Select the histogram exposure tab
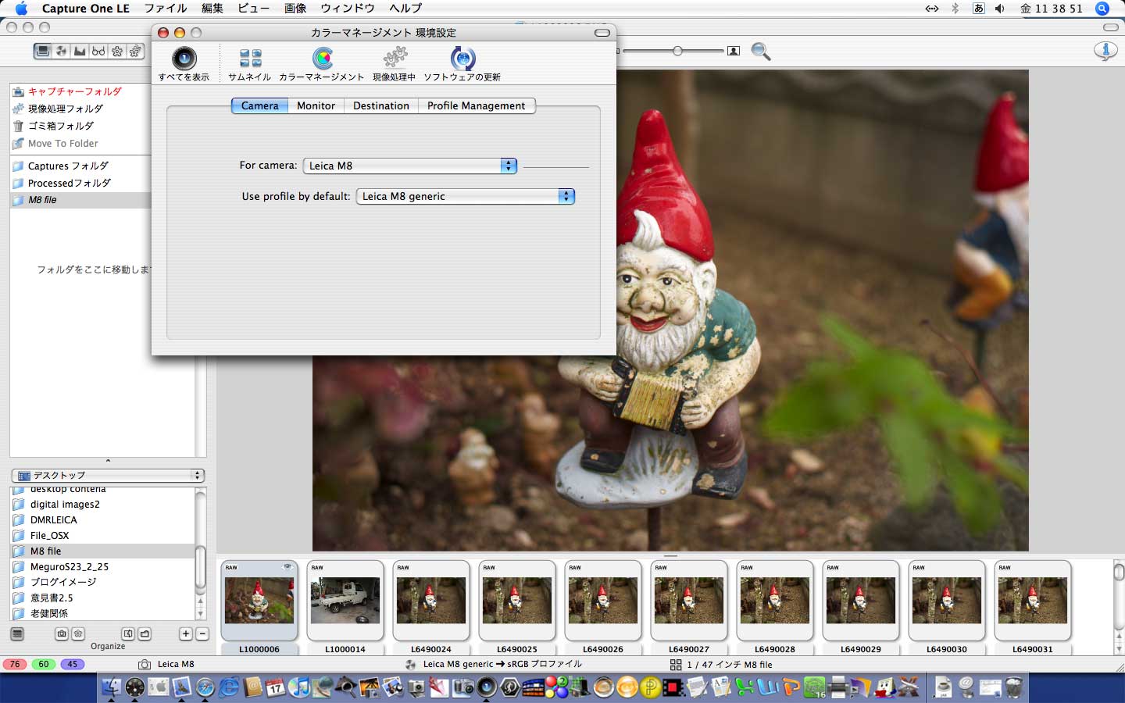The image size is (1125, 703). [80, 51]
